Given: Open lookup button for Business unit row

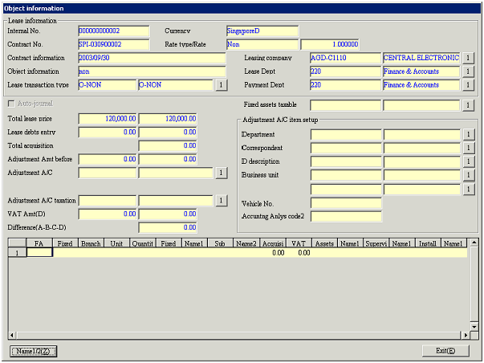Looking at the screenshot, I should pyautogui.click(x=469, y=175).
